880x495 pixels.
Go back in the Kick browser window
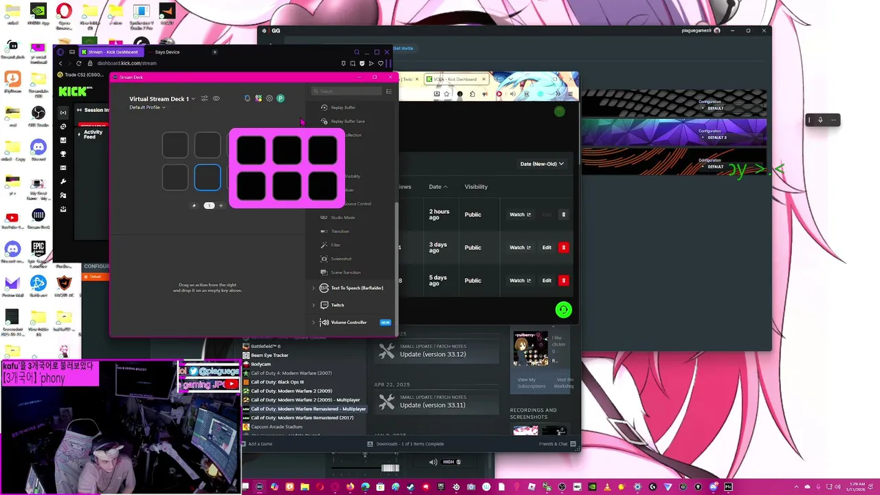pos(60,63)
